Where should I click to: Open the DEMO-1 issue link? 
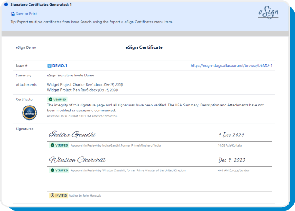pos(60,66)
